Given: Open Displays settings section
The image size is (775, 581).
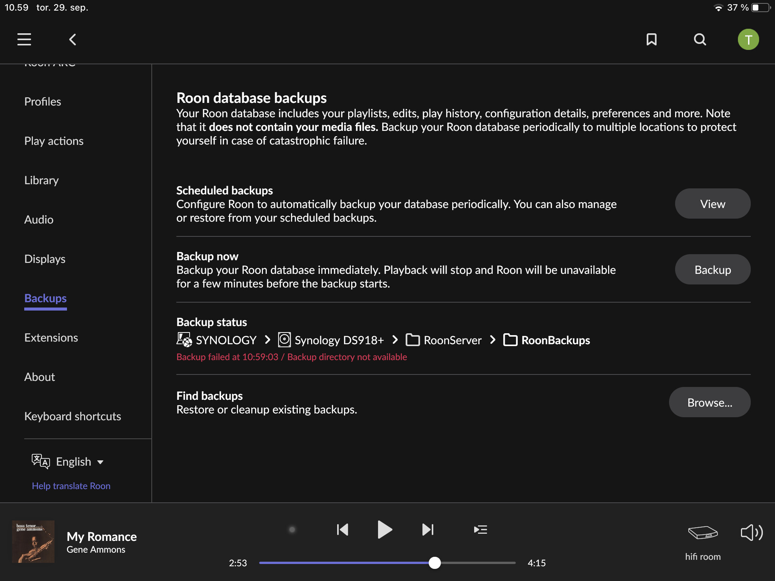Looking at the screenshot, I should click(x=45, y=259).
